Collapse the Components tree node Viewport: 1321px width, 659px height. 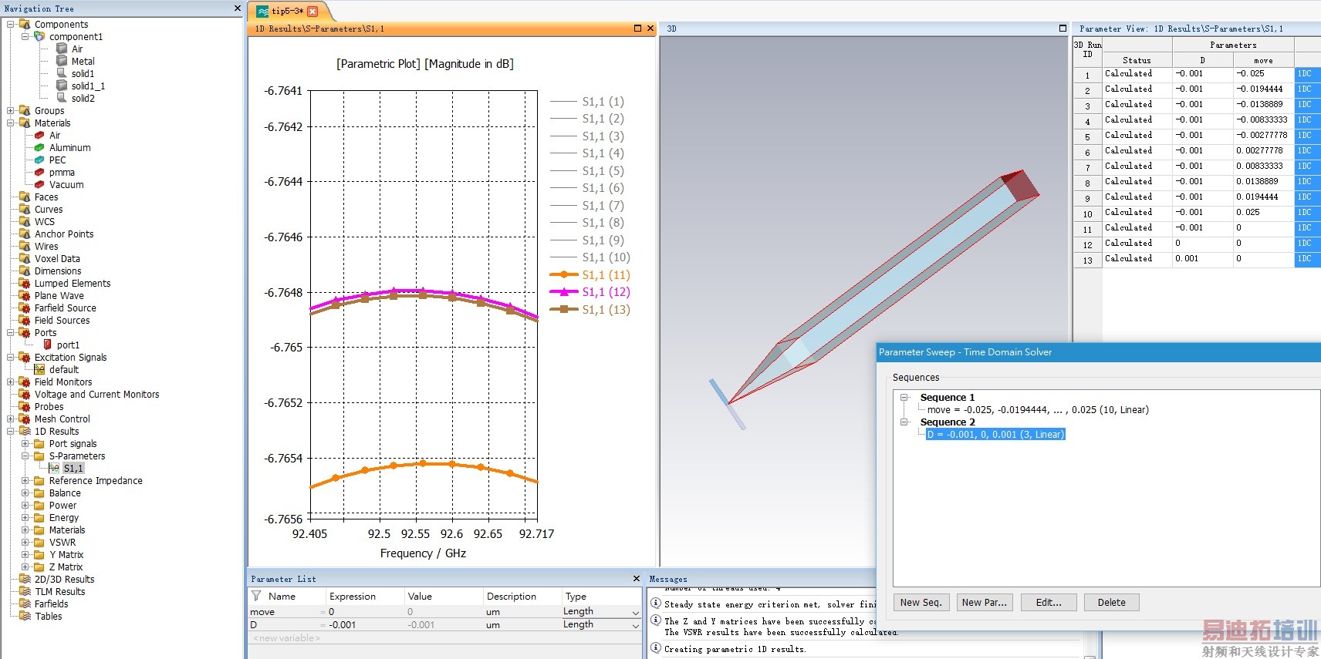coord(11,24)
